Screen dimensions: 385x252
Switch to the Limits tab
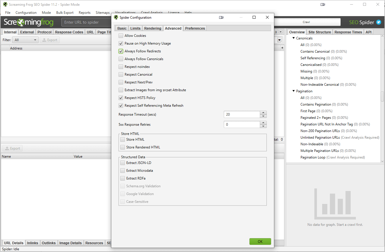click(135, 28)
